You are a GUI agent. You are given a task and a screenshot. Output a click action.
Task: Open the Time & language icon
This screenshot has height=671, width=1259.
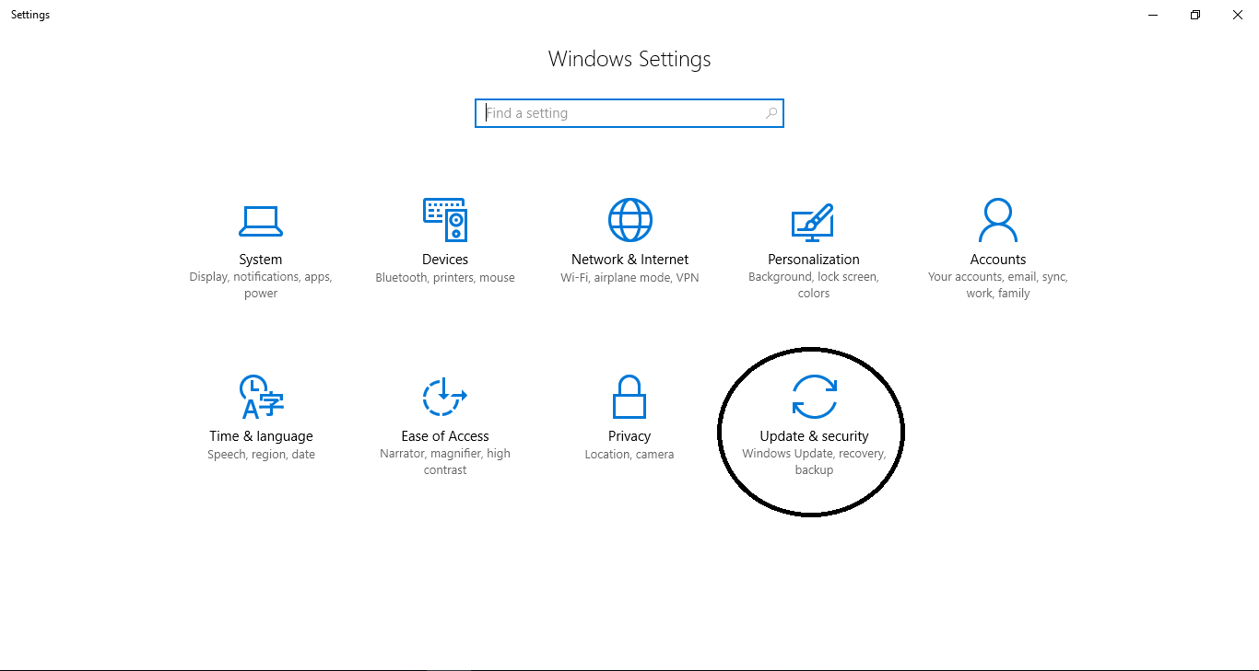point(261,397)
